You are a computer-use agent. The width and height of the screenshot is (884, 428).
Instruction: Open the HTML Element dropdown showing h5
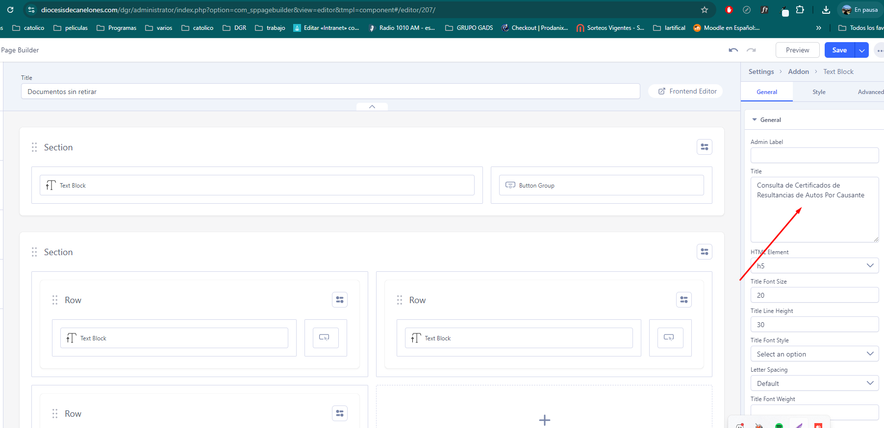pyautogui.click(x=814, y=265)
